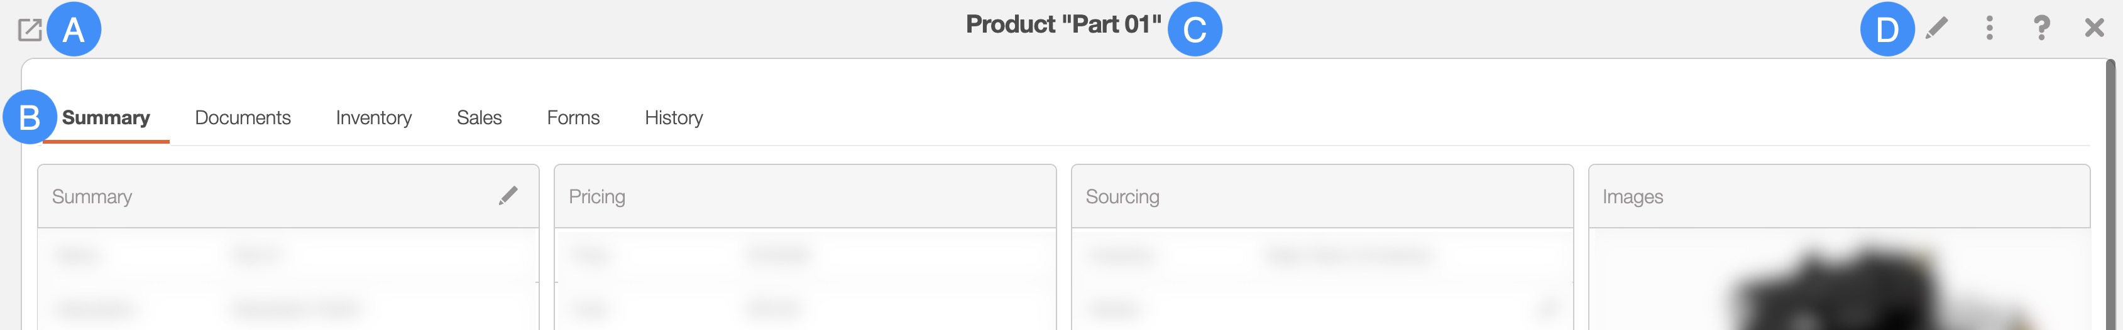Click the edit pencil in the top header
The height and width of the screenshot is (330, 2123).
coord(1936,29)
